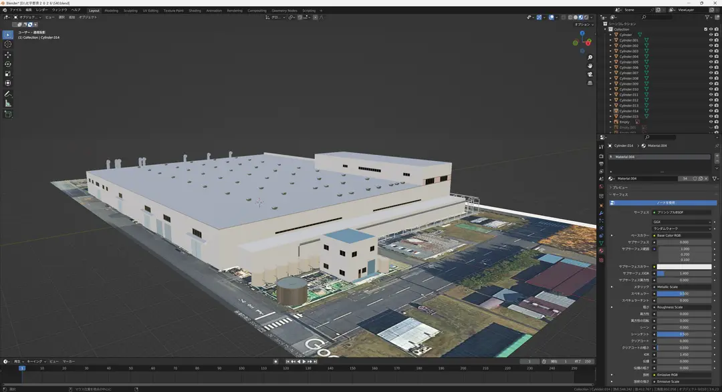This screenshot has height=392, width=722.
Task: Select the Annotate tool
Action: click(8, 94)
